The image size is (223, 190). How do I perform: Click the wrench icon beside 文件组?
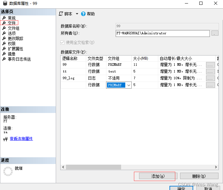(4, 28)
